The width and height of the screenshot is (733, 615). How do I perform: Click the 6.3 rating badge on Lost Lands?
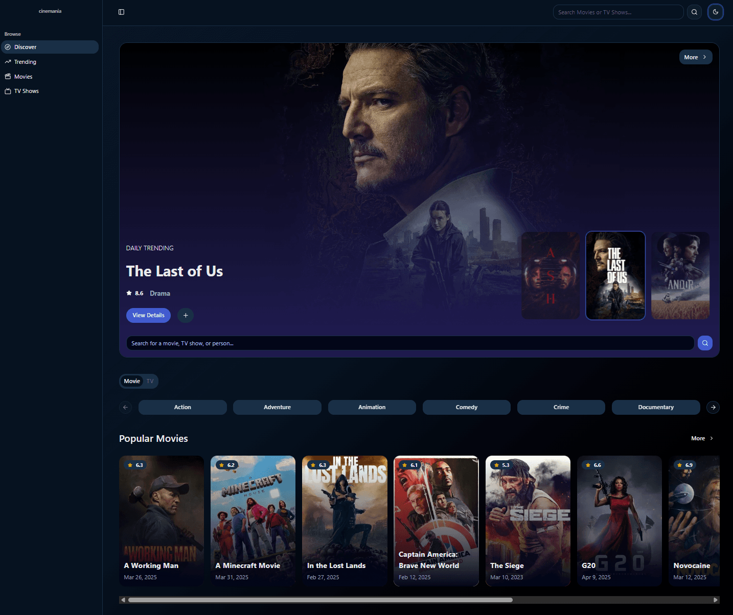[318, 465]
